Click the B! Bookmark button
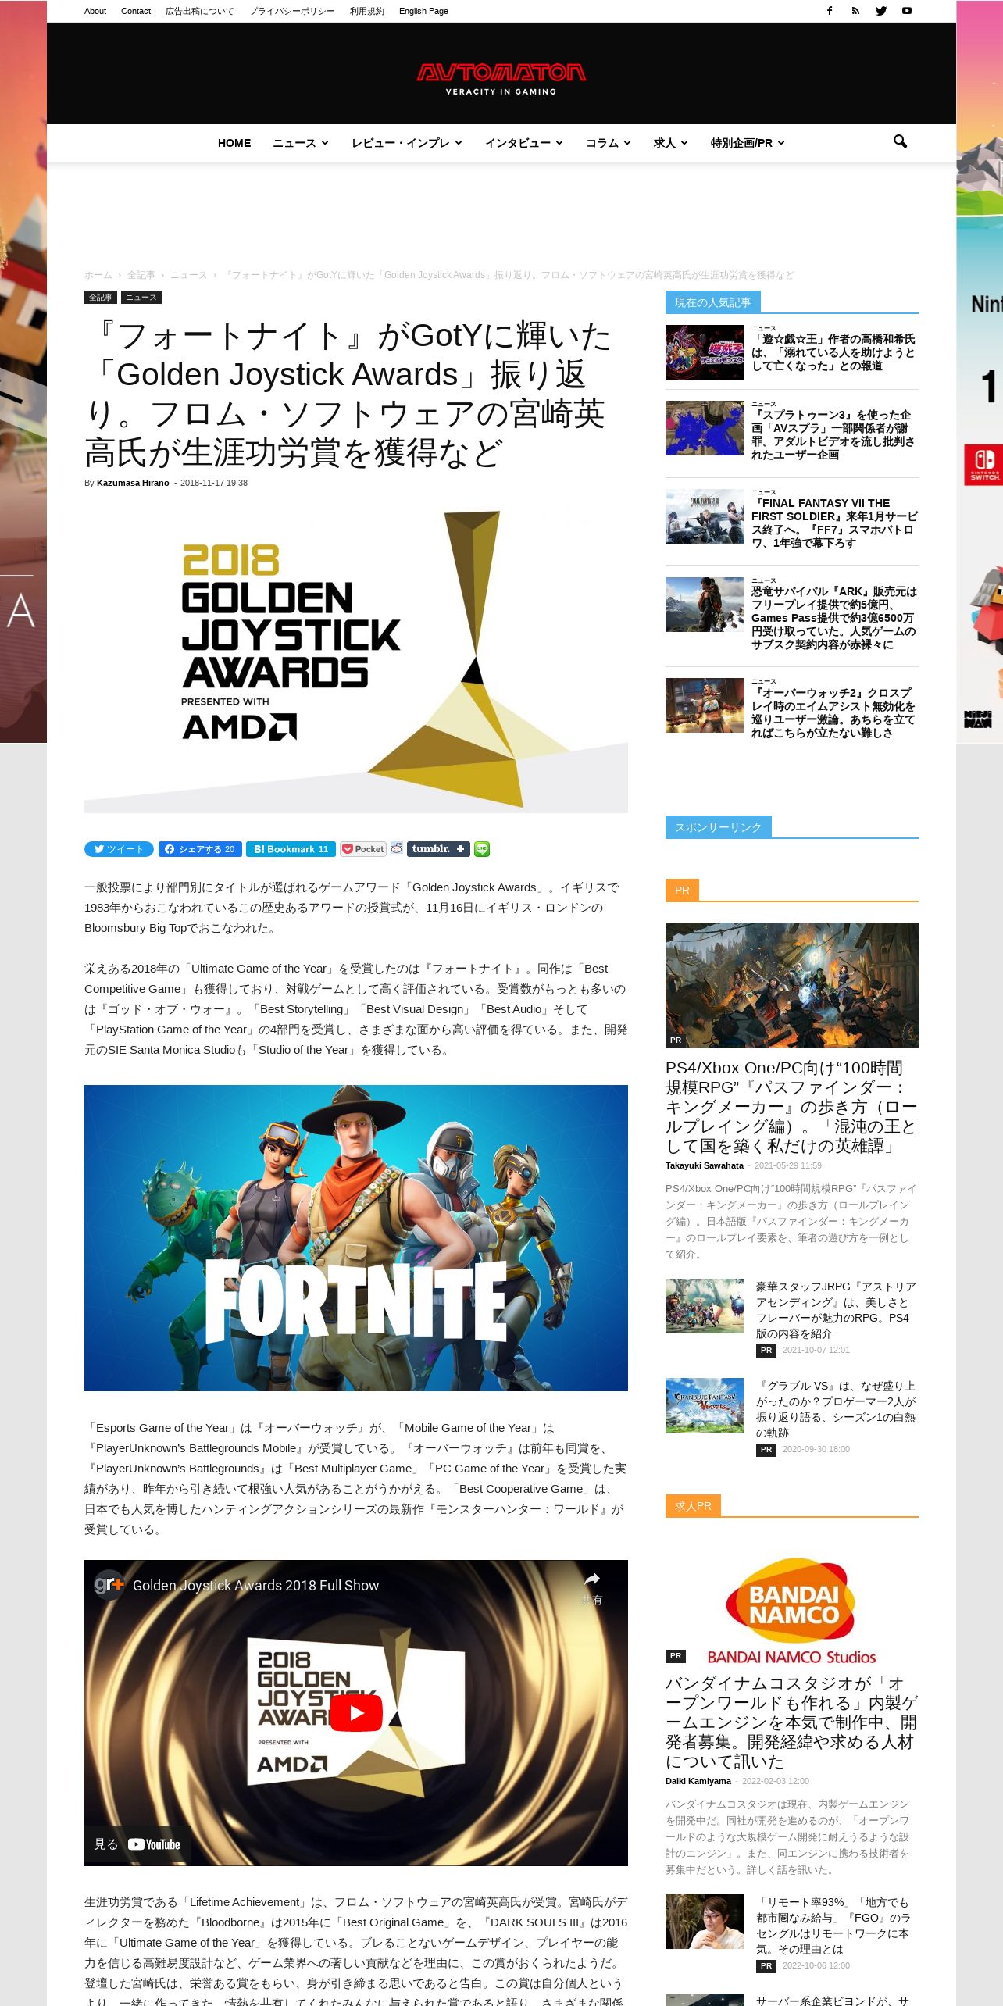The image size is (1003, 2006). pos(291,849)
